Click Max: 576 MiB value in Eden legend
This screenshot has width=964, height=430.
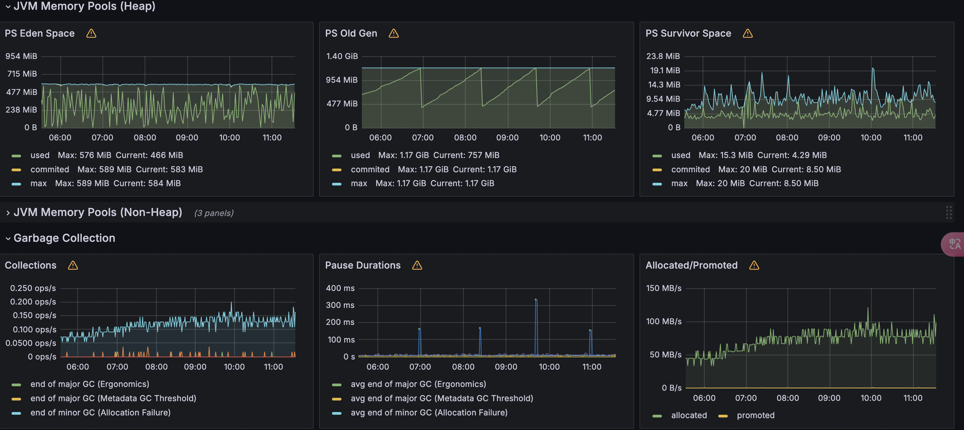[x=85, y=155]
